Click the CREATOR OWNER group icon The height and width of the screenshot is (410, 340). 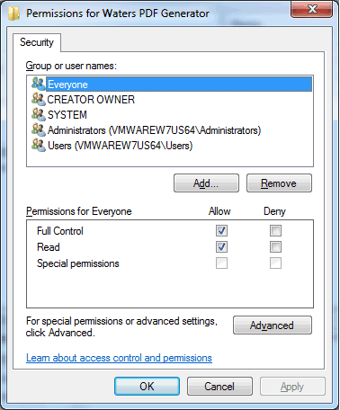[x=39, y=99]
